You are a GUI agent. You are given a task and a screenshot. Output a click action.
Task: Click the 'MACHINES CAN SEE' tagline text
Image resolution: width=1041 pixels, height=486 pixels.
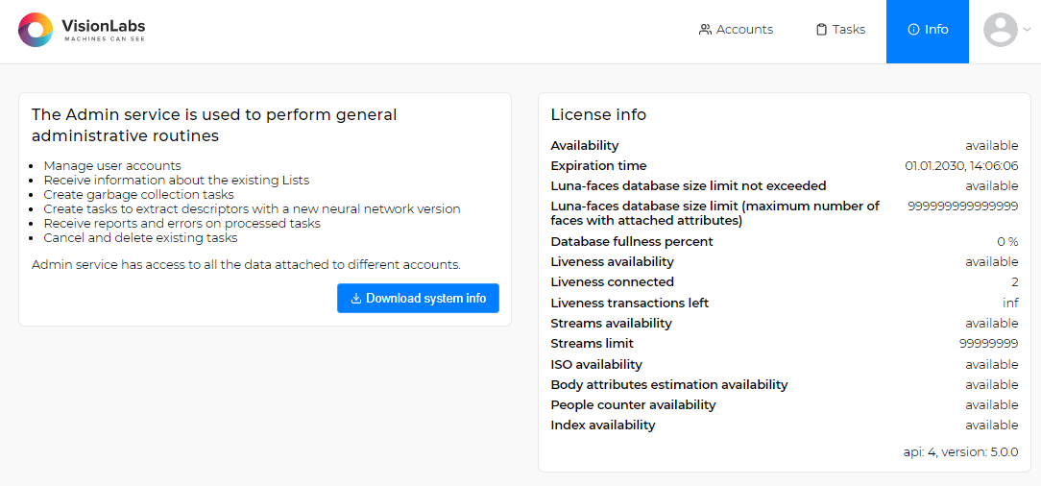[104, 39]
